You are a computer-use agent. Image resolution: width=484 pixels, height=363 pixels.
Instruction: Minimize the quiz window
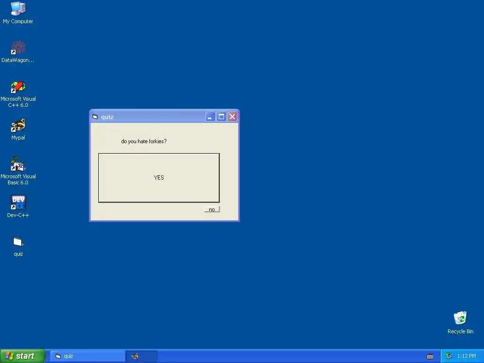tap(210, 117)
